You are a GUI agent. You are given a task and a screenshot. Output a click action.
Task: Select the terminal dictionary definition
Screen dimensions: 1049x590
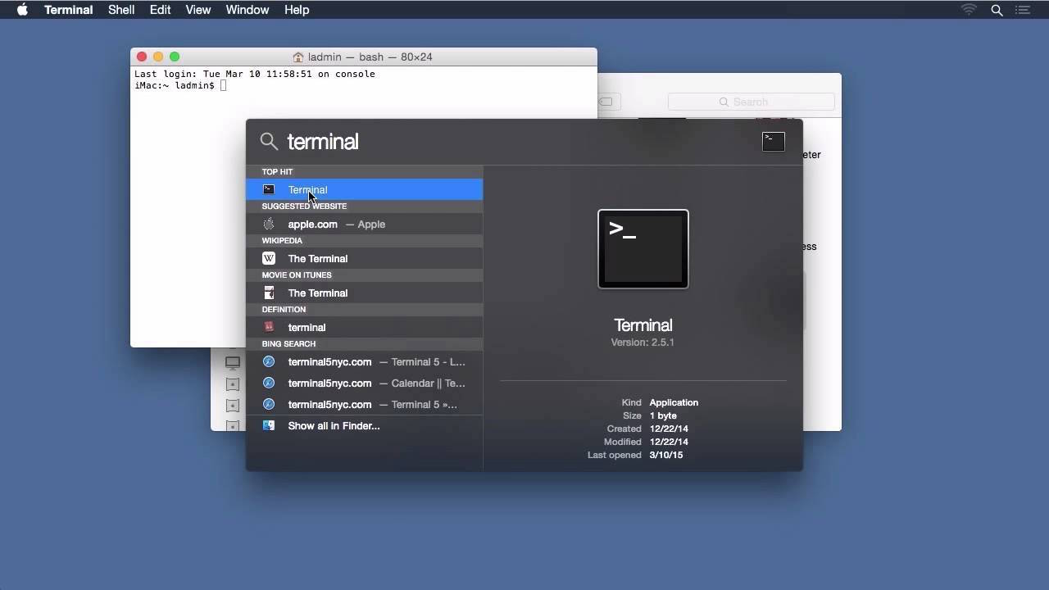pos(365,327)
